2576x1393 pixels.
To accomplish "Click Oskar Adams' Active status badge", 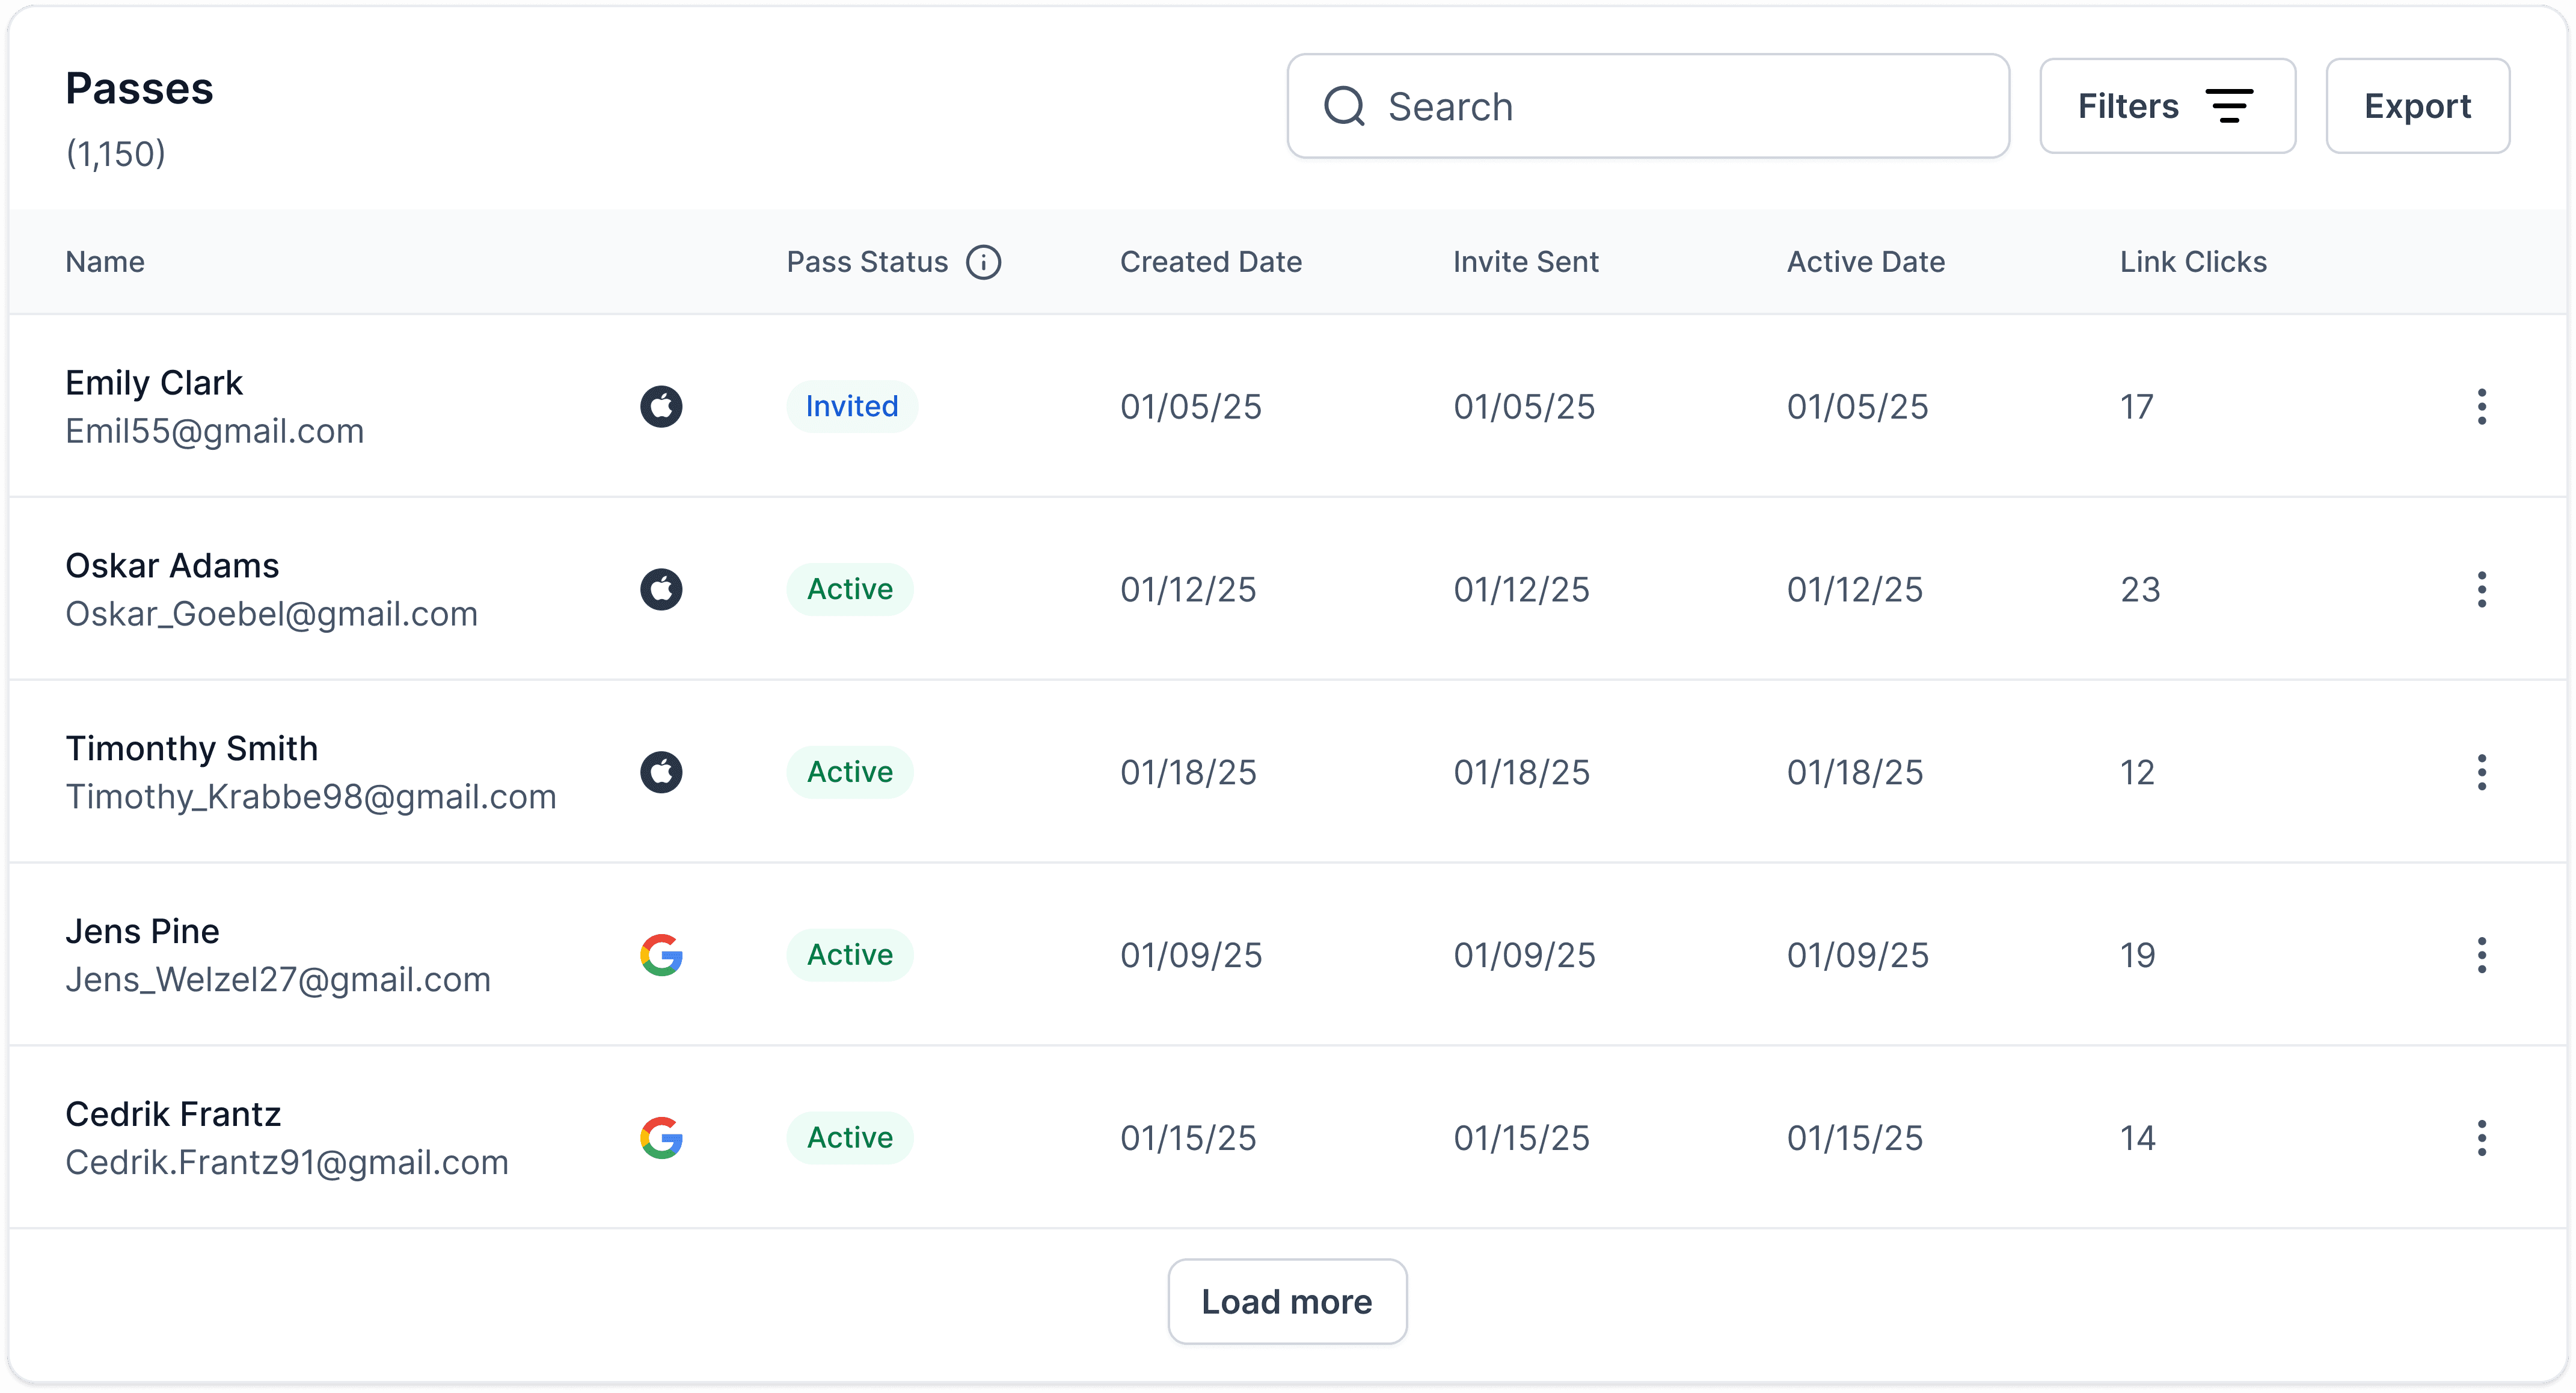I will point(849,589).
